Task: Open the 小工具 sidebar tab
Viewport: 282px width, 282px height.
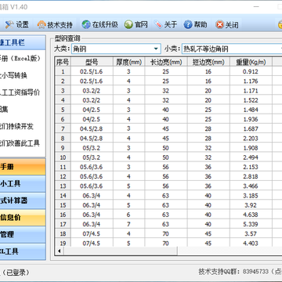Action: click(23, 183)
